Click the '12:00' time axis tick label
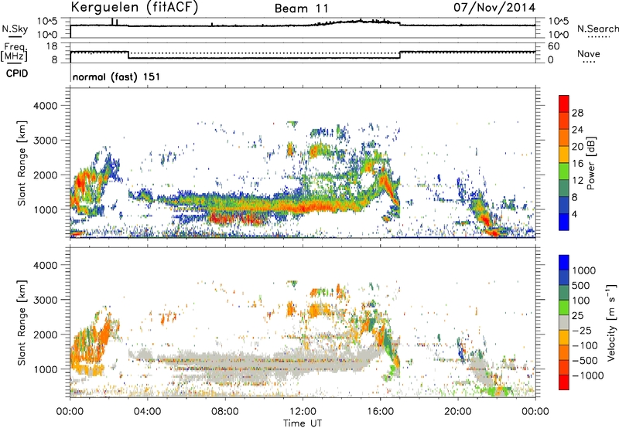Image resolution: width=619 pixels, height=428 pixels. (303, 412)
